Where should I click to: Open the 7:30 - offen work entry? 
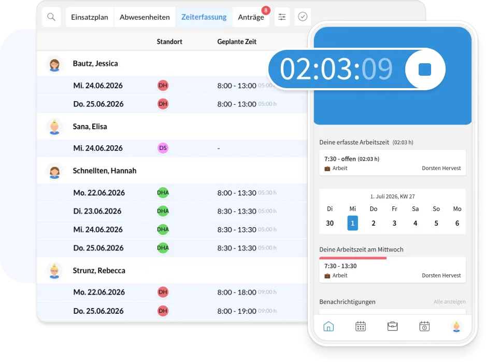(x=392, y=163)
